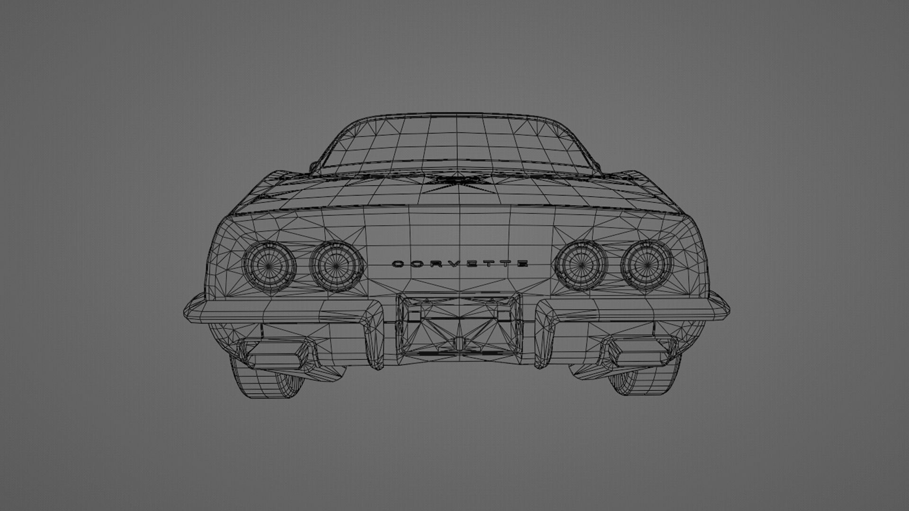
Task: Select the inner right round tail light
Action: tap(580, 265)
